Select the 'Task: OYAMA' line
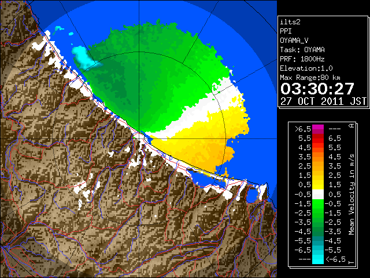Screen dimensions: 370x278 tap(302, 50)
